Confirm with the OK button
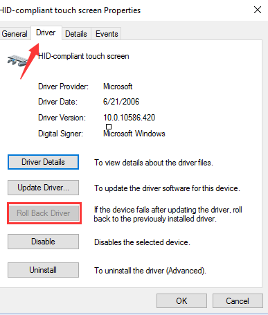The image size is (268, 315). tap(181, 301)
